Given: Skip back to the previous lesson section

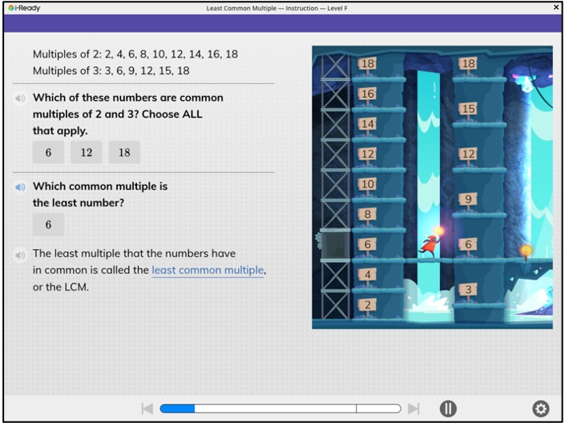Looking at the screenshot, I should coord(147,409).
